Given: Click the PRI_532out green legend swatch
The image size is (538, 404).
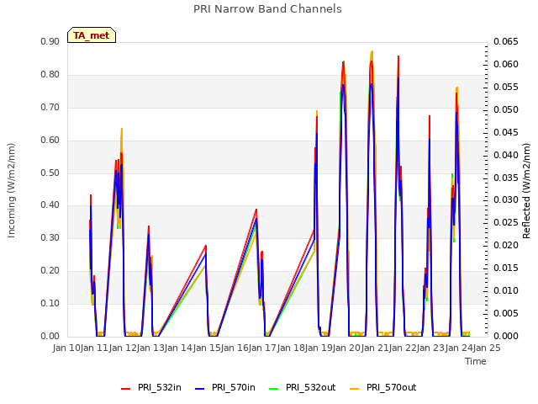Looking at the screenshot, I should pos(274,388).
